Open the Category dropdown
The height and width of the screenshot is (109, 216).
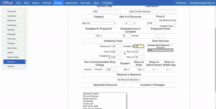99,23
